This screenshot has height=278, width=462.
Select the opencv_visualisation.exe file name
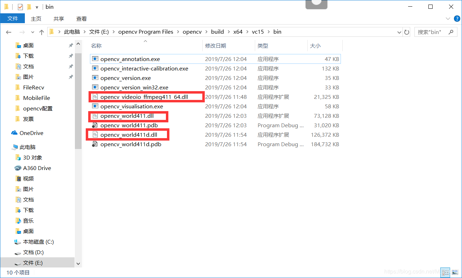click(132, 106)
